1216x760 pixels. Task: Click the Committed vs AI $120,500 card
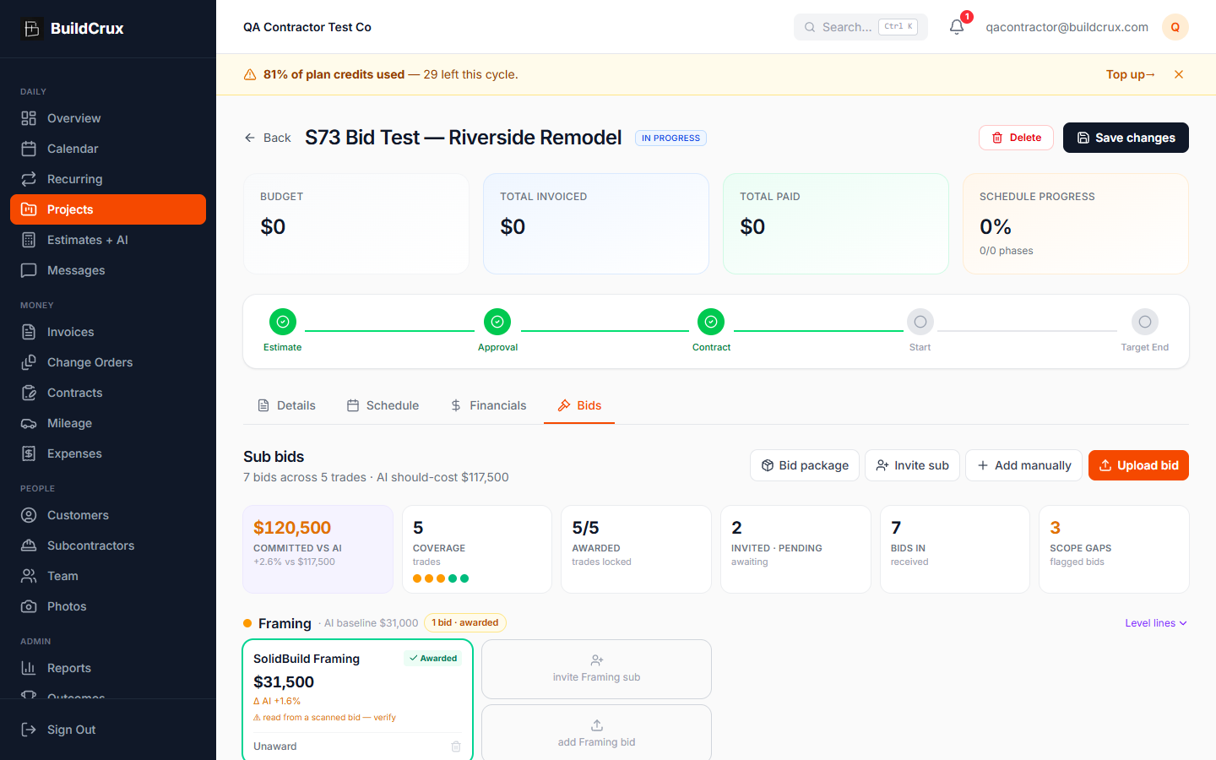[x=318, y=549]
